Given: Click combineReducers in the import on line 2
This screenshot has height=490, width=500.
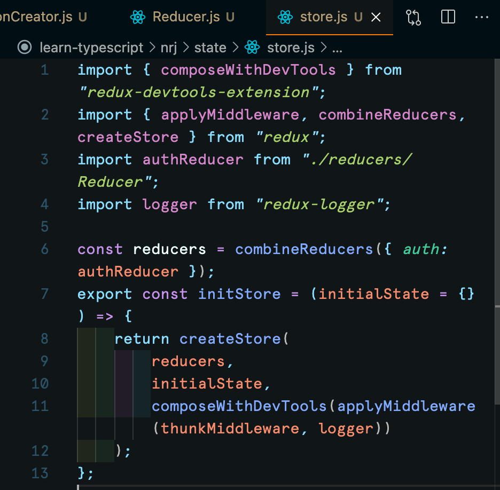Looking at the screenshot, I should (x=387, y=115).
